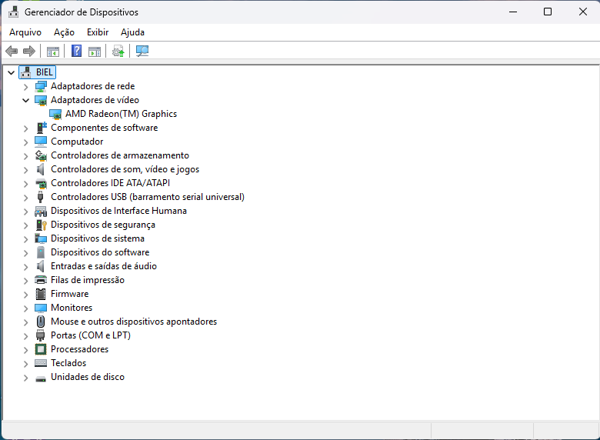Click the AMD Radeon device icon

(x=55, y=114)
